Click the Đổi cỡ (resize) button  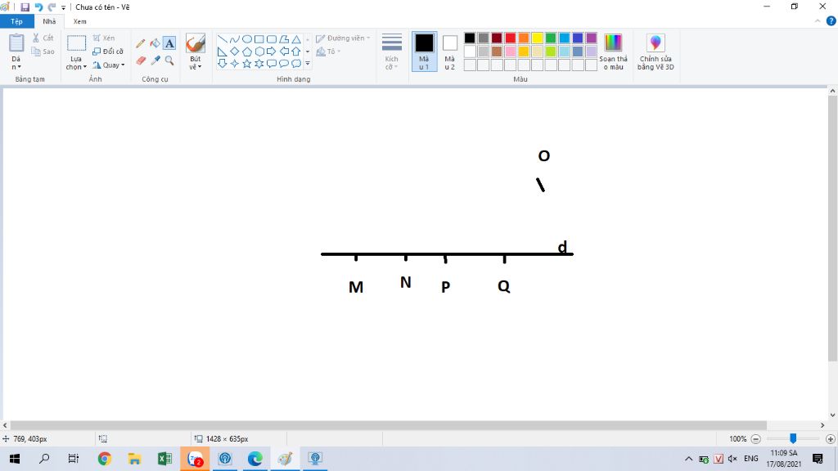108,52
